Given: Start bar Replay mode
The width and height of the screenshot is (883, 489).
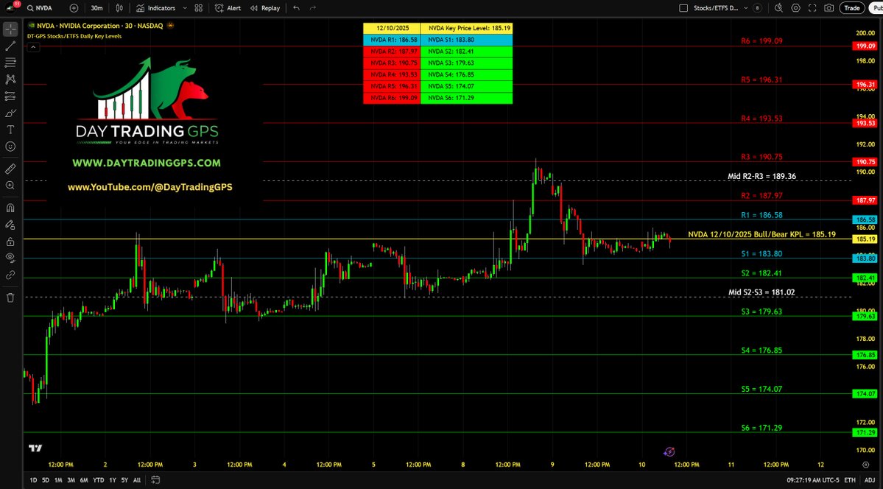Looking at the screenshot, I should (264, 8).
